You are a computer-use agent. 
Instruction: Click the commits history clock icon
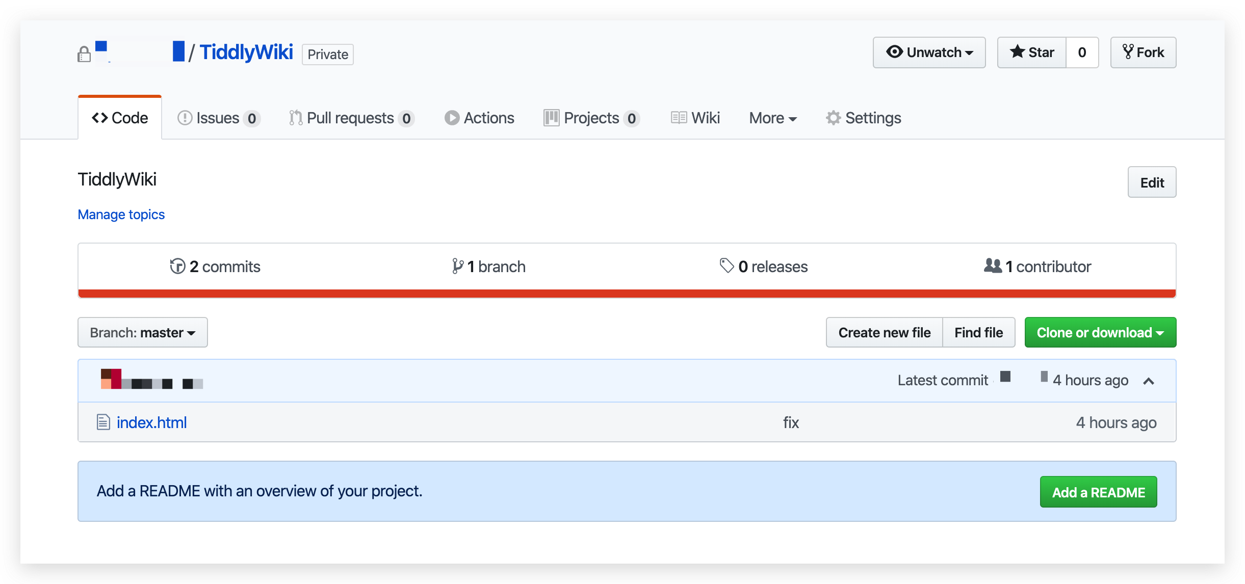coord(177,266)
